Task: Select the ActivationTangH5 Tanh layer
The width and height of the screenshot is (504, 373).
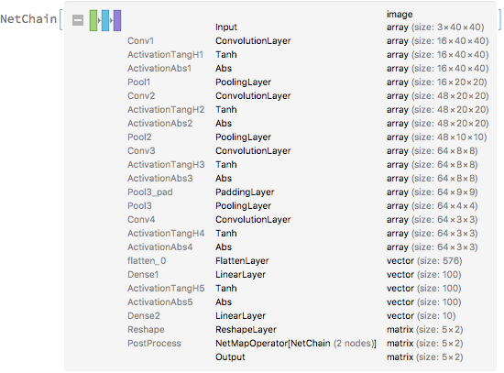Action: click(x=308, y=289)
